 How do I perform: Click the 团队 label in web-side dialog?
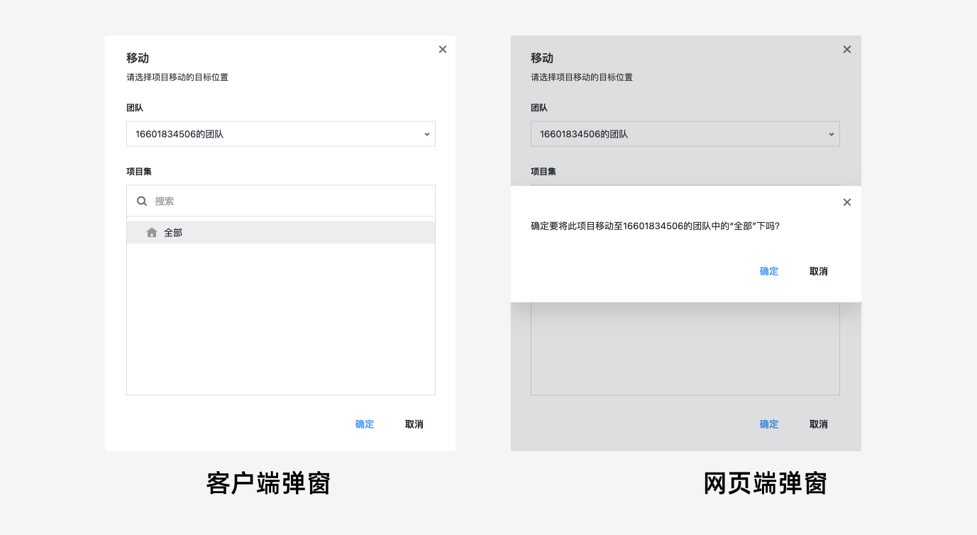pyautogui.click(x=539, y=108)
